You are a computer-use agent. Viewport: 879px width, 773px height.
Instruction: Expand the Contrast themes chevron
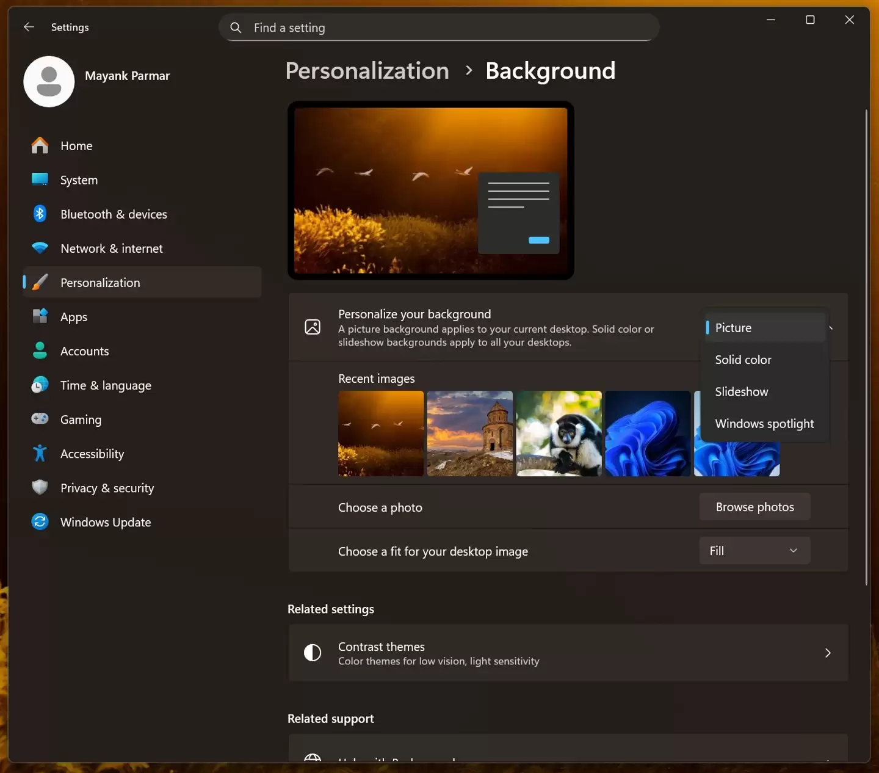(828, 653)
